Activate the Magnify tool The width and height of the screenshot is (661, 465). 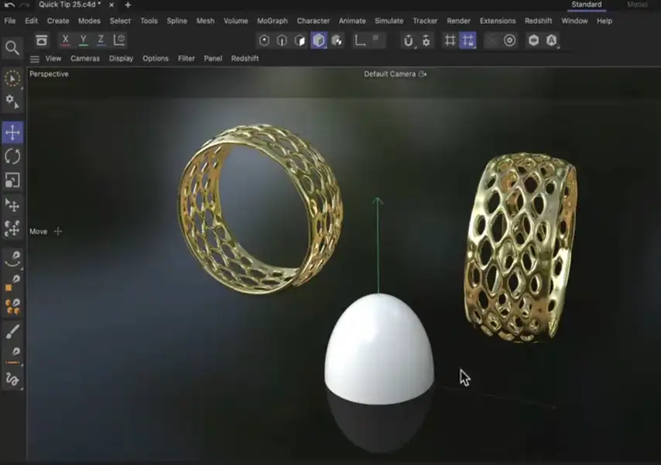[x=12, y=47]
